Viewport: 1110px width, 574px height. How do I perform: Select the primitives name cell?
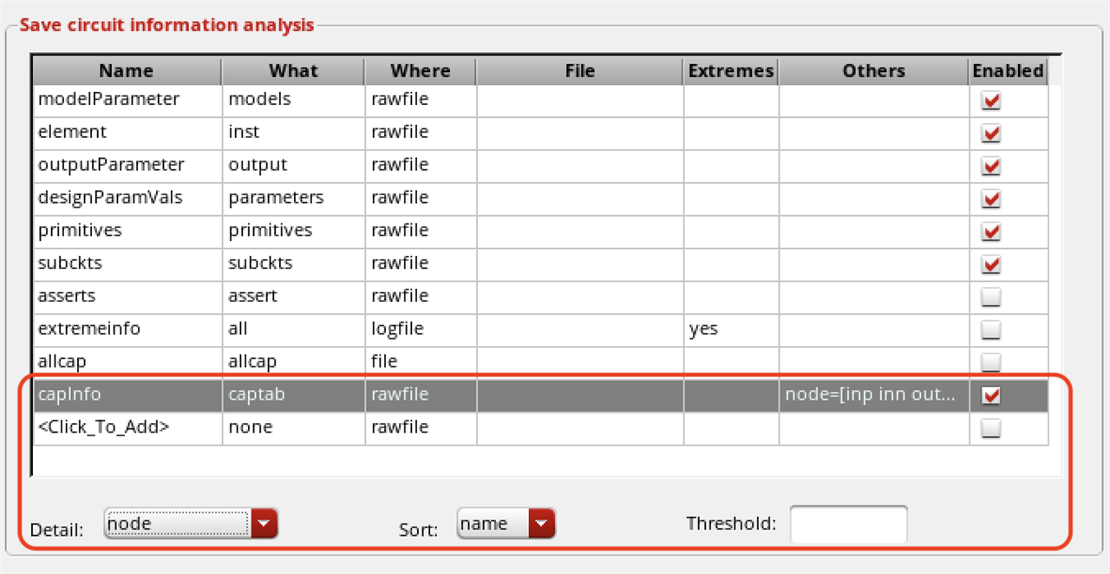click(x=127, y=232)
